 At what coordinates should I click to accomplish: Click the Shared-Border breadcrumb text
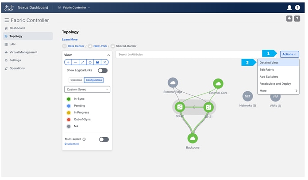126,46
